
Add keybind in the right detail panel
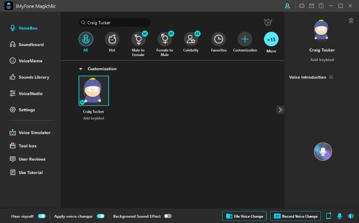tap(322, 60)
